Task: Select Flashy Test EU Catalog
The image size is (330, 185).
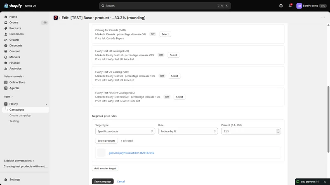Action: (x=173, y=55)
